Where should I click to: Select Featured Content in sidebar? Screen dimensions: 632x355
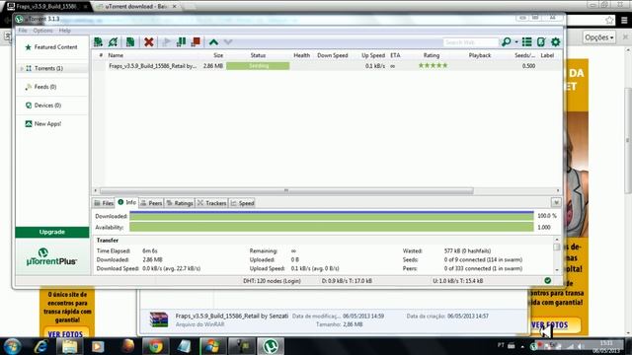point(51,47)
